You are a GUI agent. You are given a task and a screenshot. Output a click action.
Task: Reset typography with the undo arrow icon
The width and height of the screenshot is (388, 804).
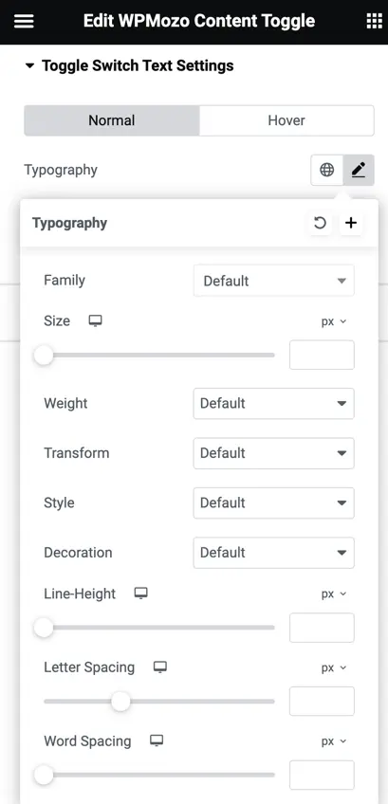click(x=320, y=223)
